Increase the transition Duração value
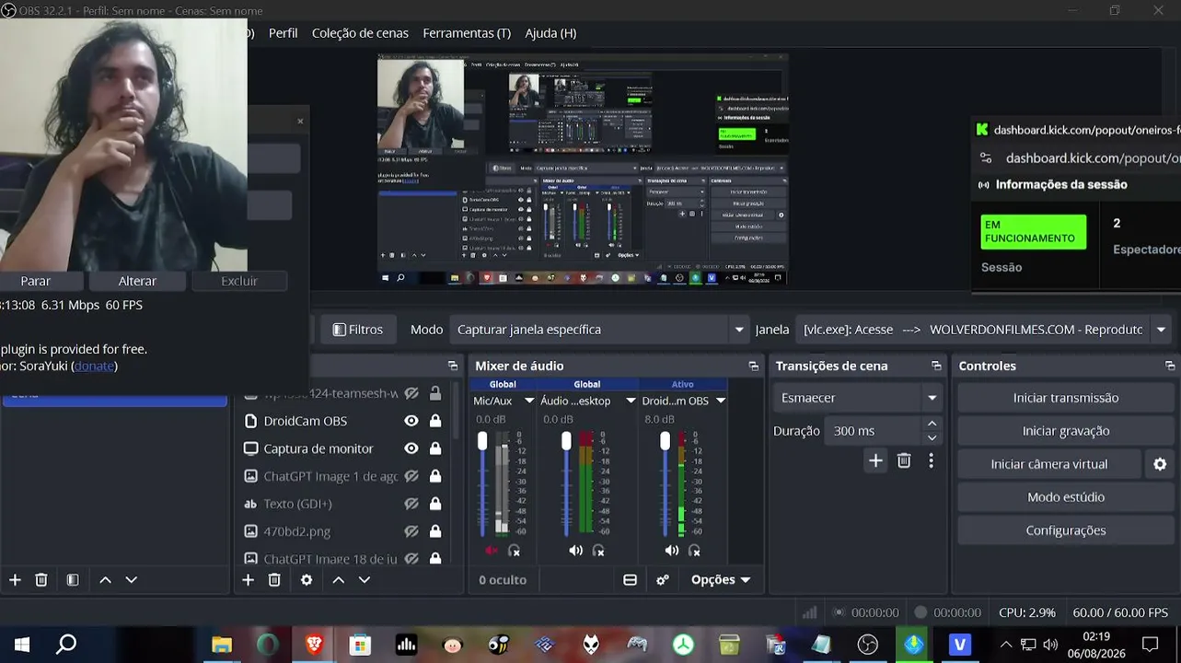This screenshot has width=1181, height=663. pyautogui.click(x=932, y=424)
